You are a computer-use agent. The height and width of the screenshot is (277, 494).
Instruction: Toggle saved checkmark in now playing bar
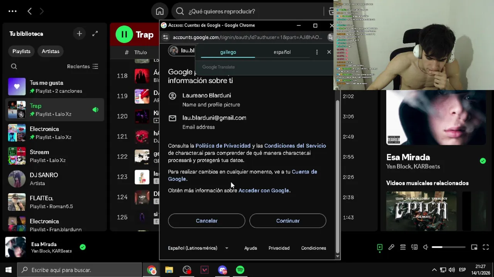[x=83, y=247]
